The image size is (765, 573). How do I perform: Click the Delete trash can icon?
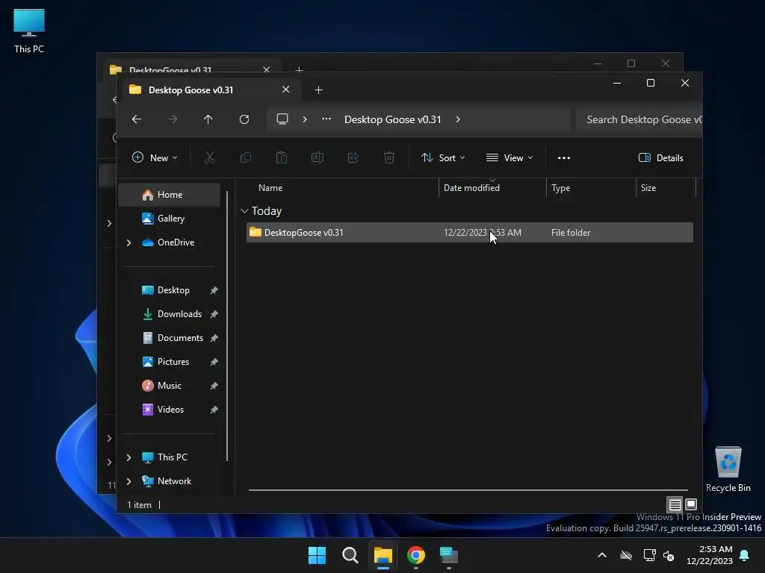click(x=389, y=158)
